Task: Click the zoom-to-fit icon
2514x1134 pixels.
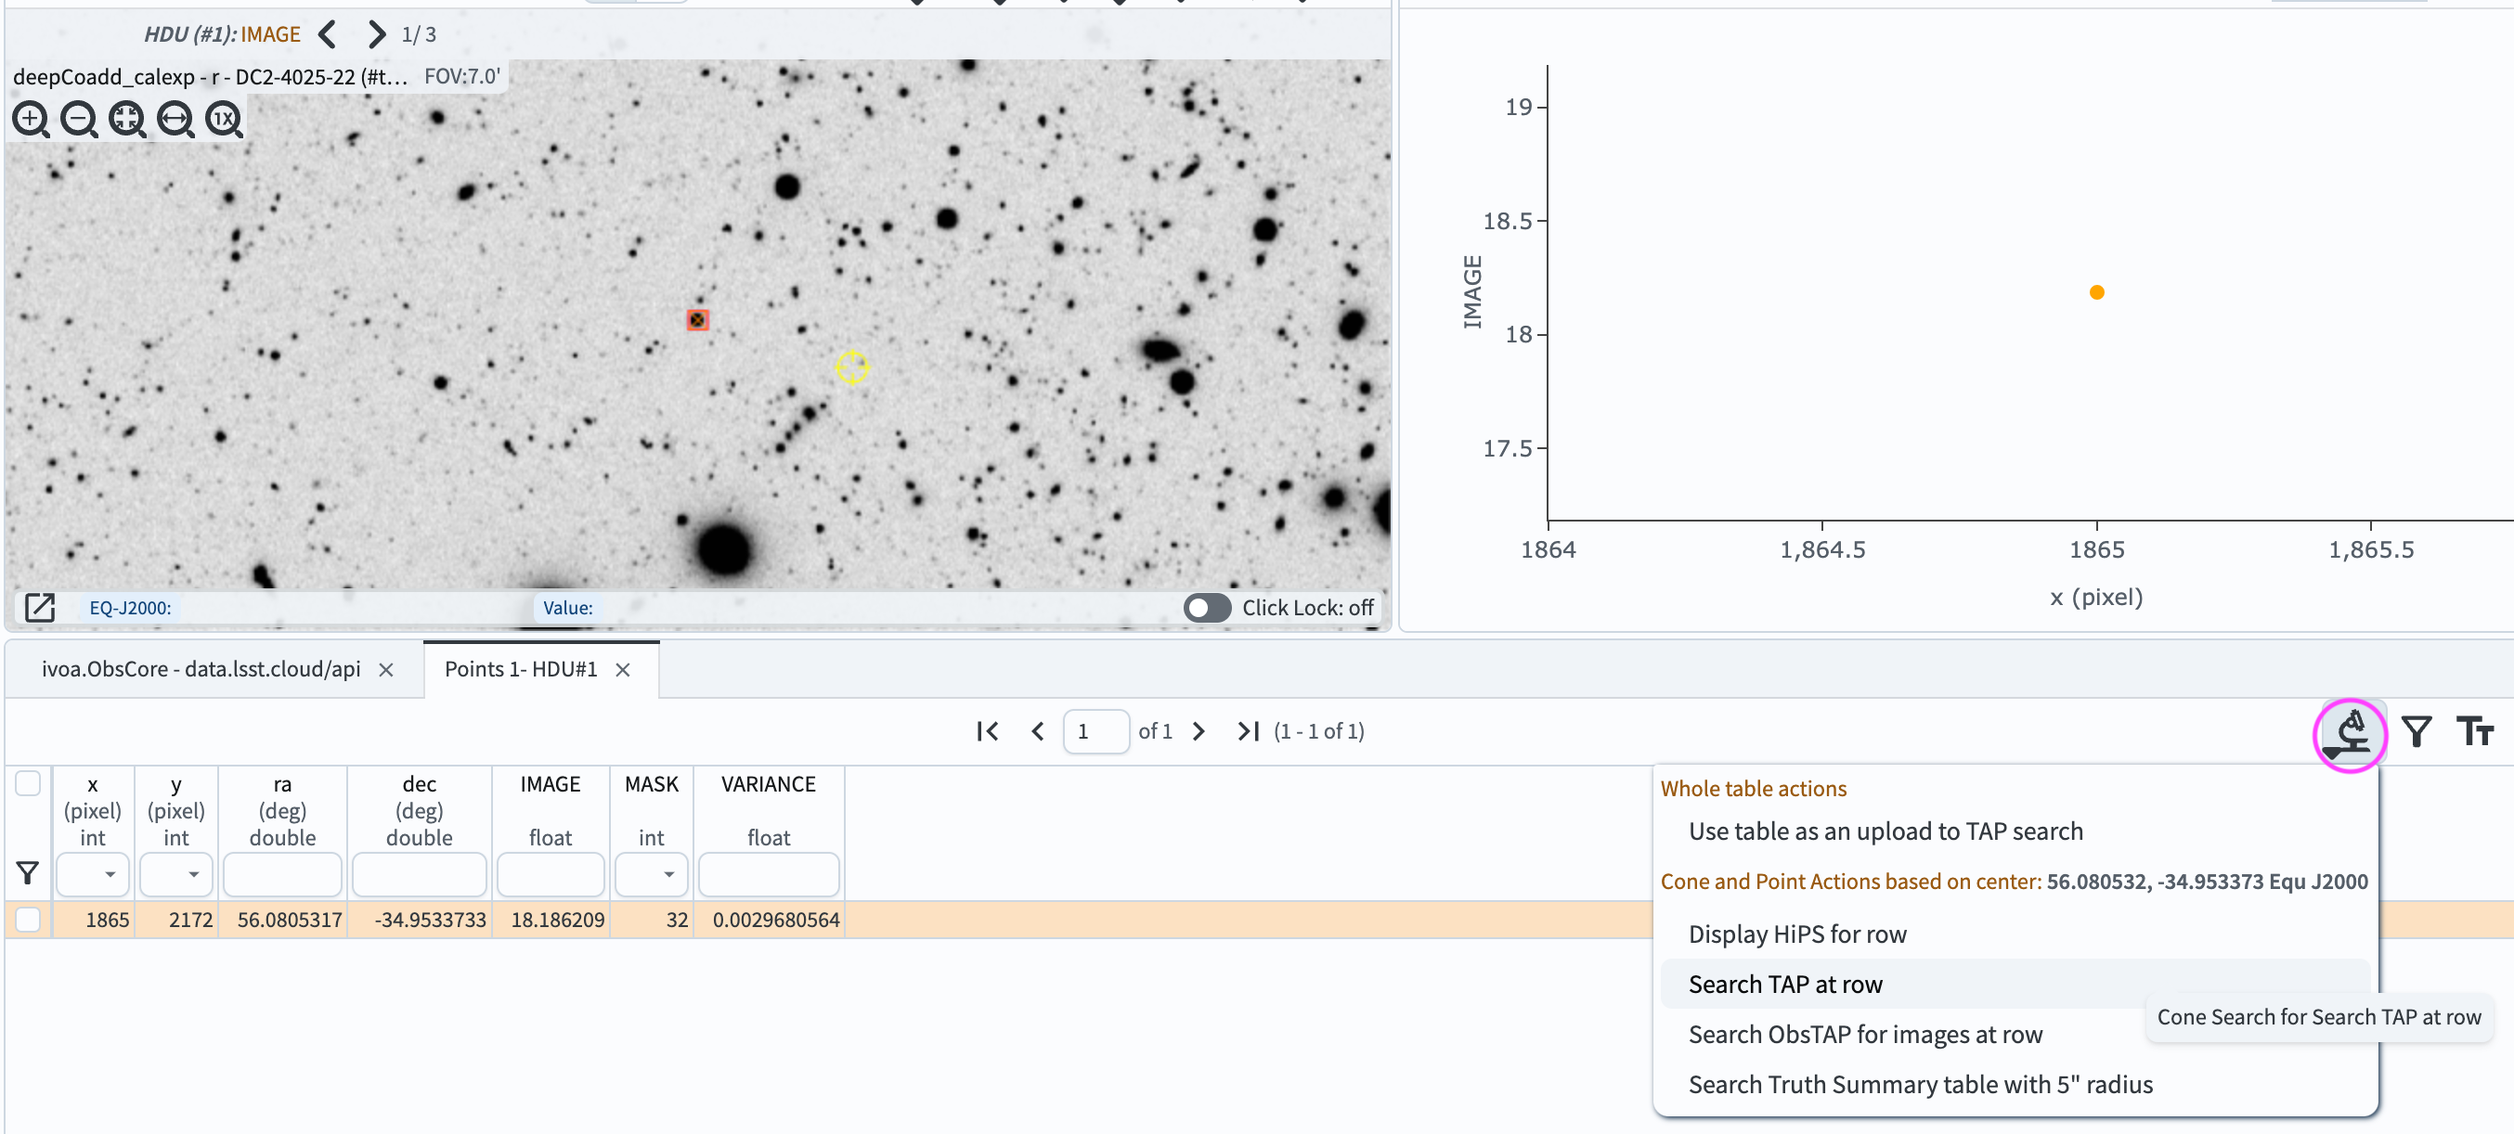Action: pyautogui.click(x=127, y=120)
